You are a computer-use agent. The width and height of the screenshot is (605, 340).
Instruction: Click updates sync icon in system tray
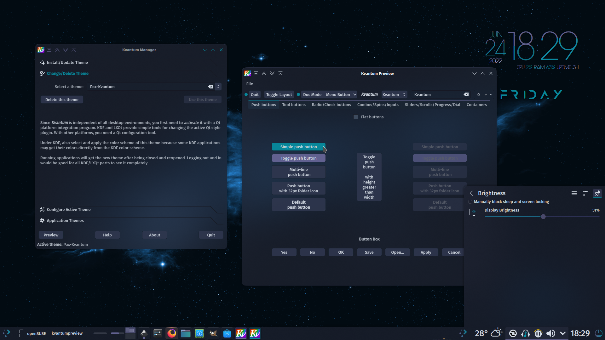513,333
